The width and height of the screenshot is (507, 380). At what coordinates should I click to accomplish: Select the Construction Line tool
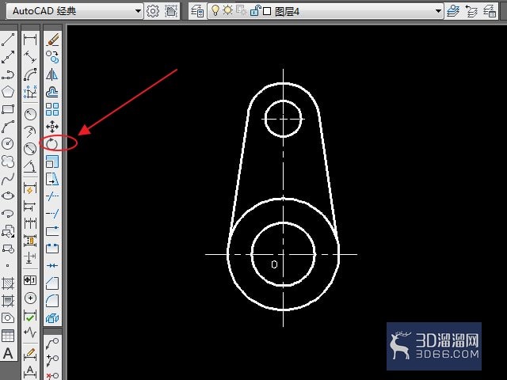8,57
